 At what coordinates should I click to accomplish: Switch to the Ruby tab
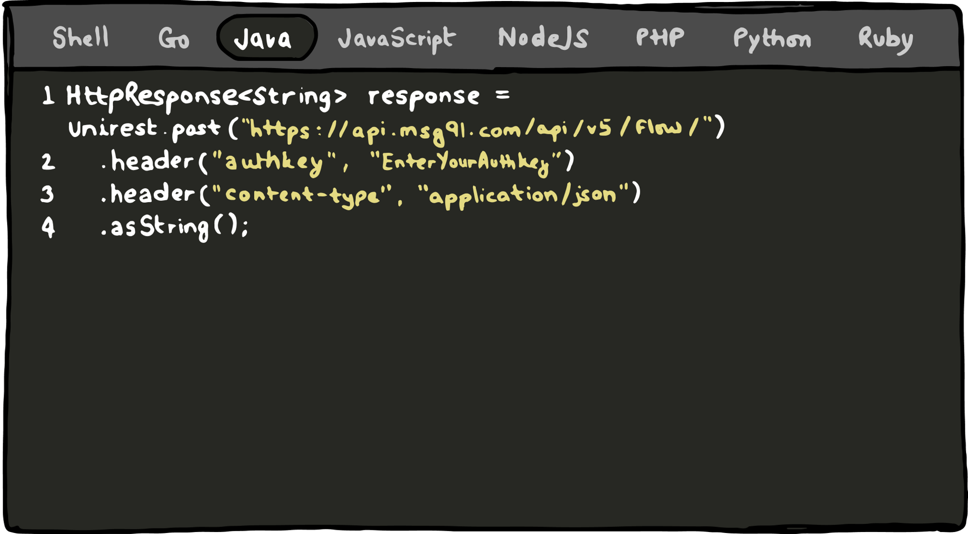(885, 39)
